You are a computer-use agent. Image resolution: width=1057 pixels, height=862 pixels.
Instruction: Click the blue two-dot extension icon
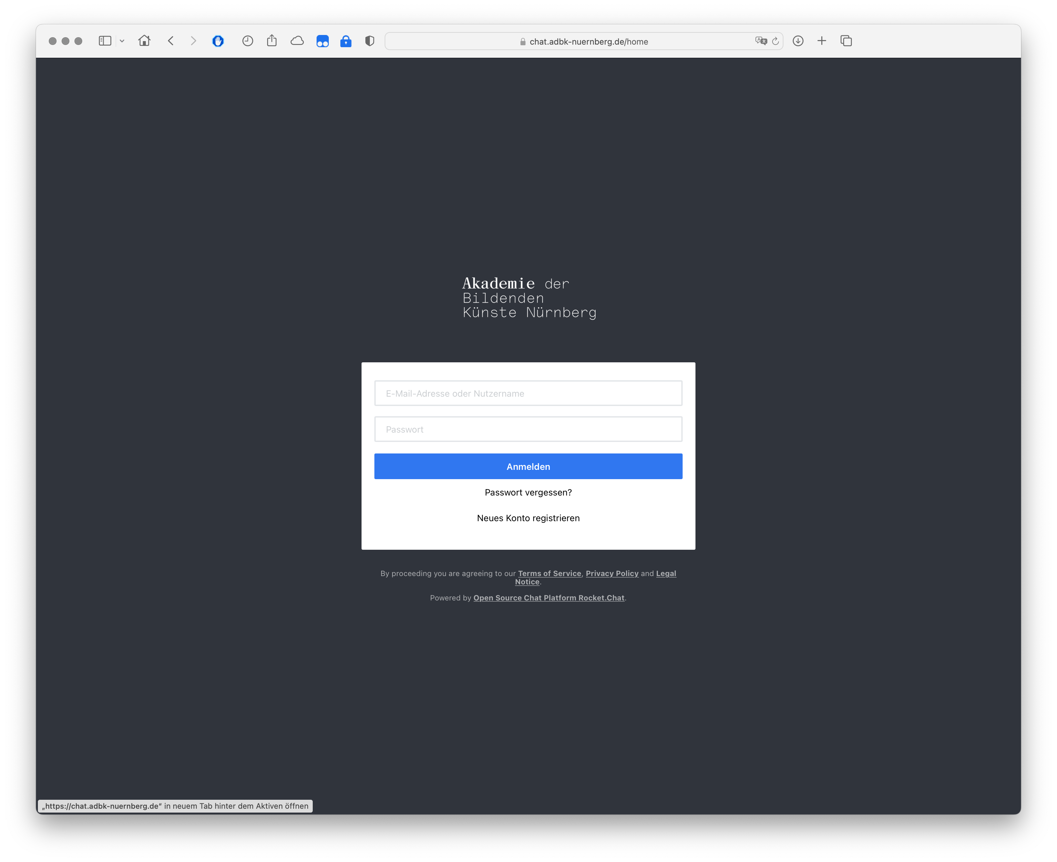point(322,41)
